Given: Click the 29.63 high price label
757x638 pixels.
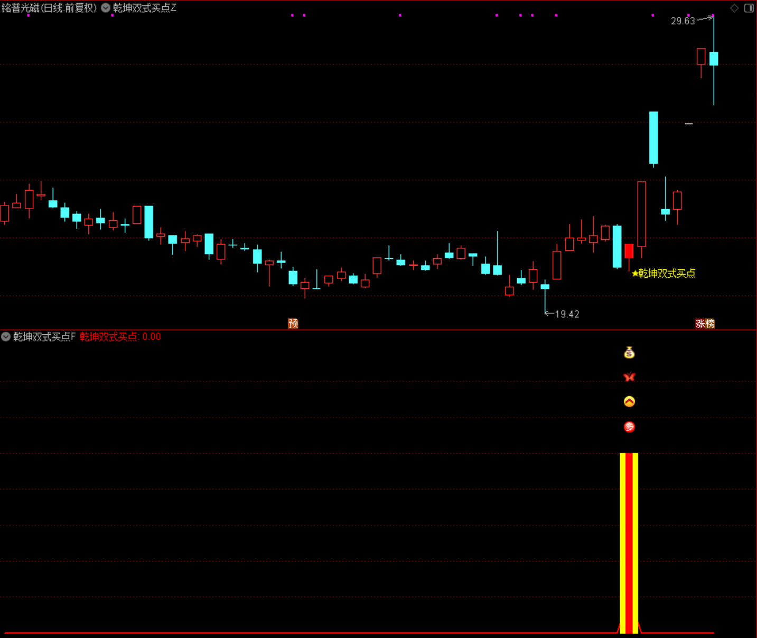Looking at the screenshot, I should coord(683,21).
